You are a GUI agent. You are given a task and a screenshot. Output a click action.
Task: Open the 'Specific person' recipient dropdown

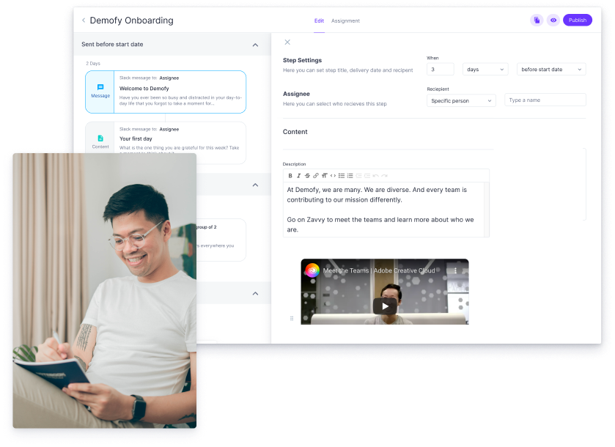(x=461, y=100)
